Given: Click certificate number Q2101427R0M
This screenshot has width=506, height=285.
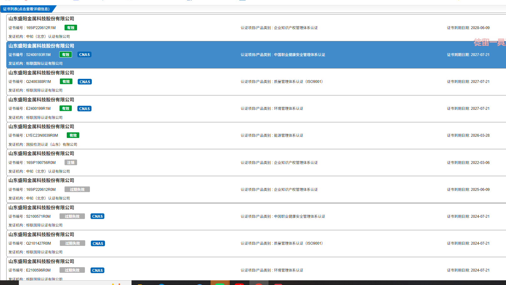Looking at the screenshot, I should (x=39, y=243).
